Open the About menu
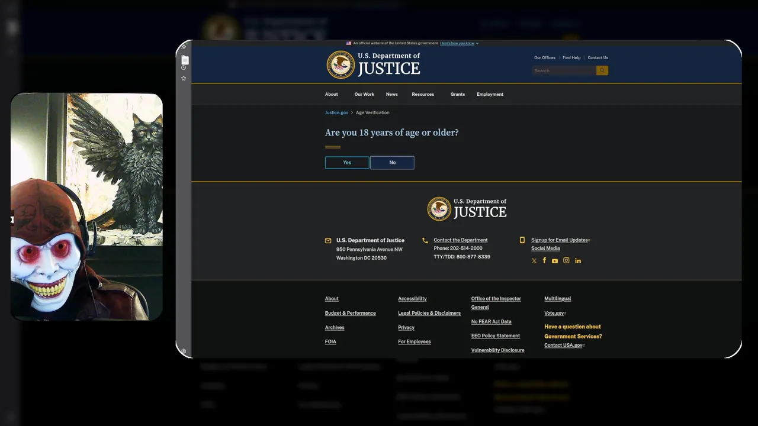Screen dimensions: 758x426 [332, 94]
